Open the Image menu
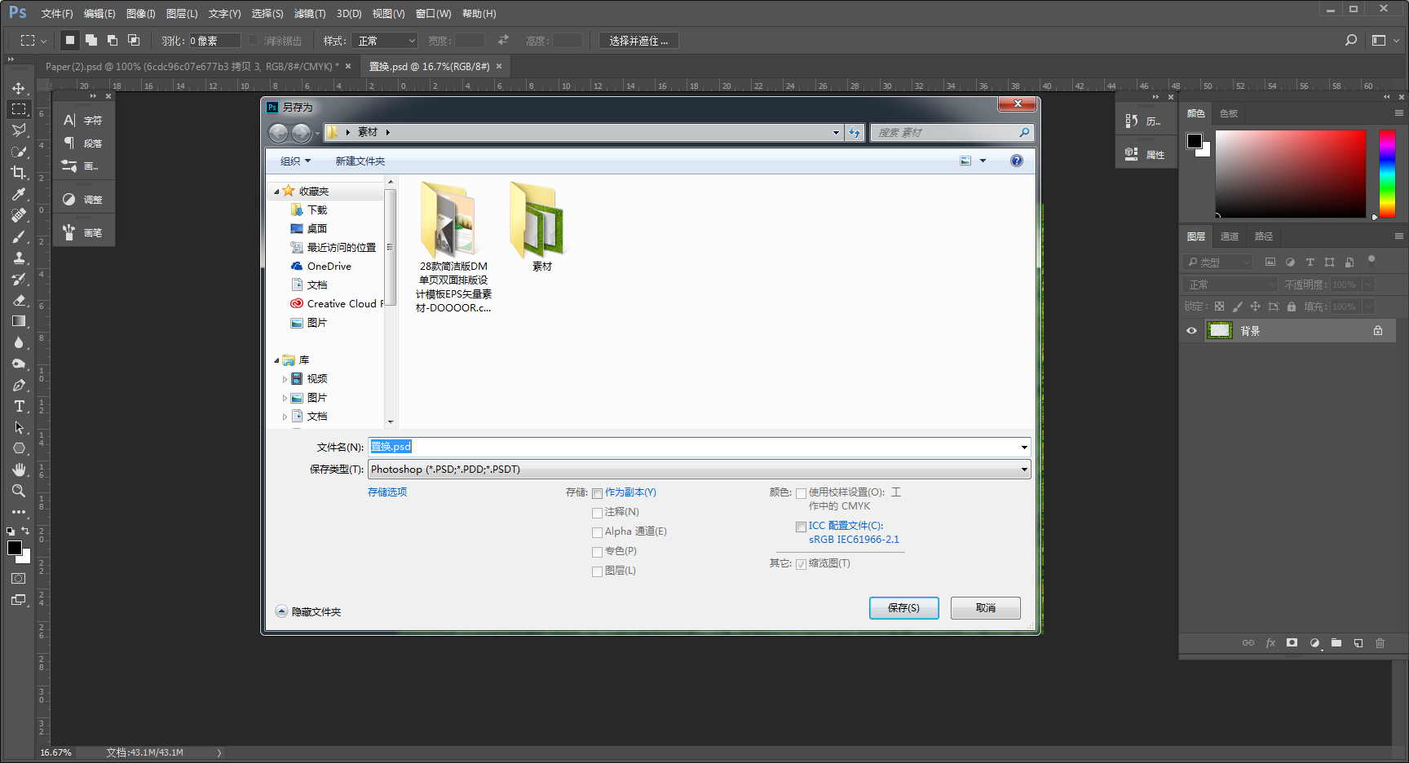 click(141, 14)
